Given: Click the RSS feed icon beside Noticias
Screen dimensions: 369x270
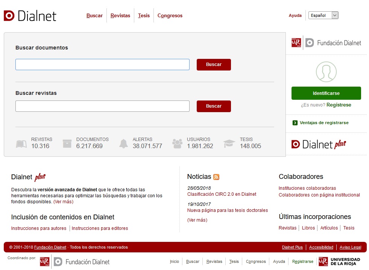Looking at the screenshot, I should coord(216,177).
